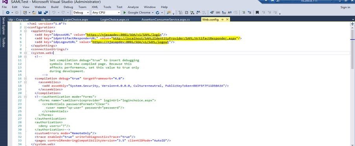Click the complete word A icon
The image size is (355, 146).
click(230, 13)
